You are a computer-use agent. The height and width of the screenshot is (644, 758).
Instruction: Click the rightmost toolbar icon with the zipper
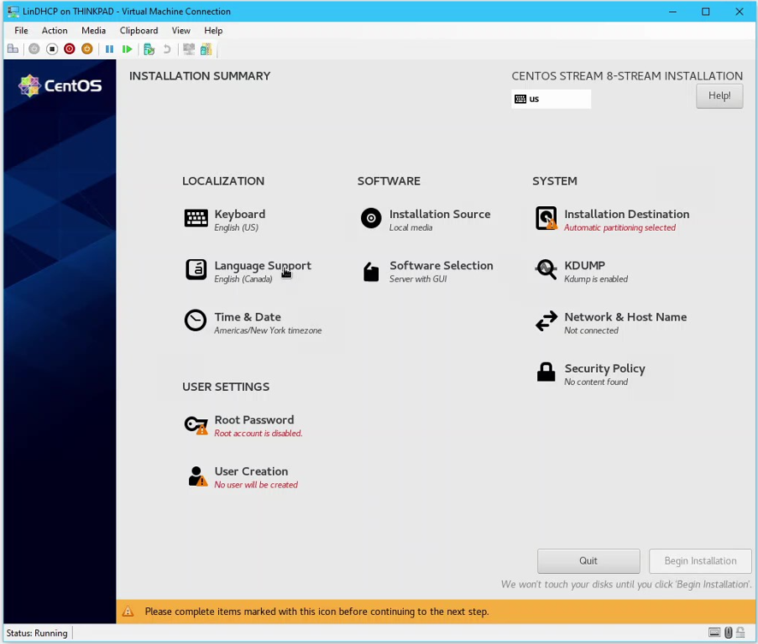click(x=206, y=49)
